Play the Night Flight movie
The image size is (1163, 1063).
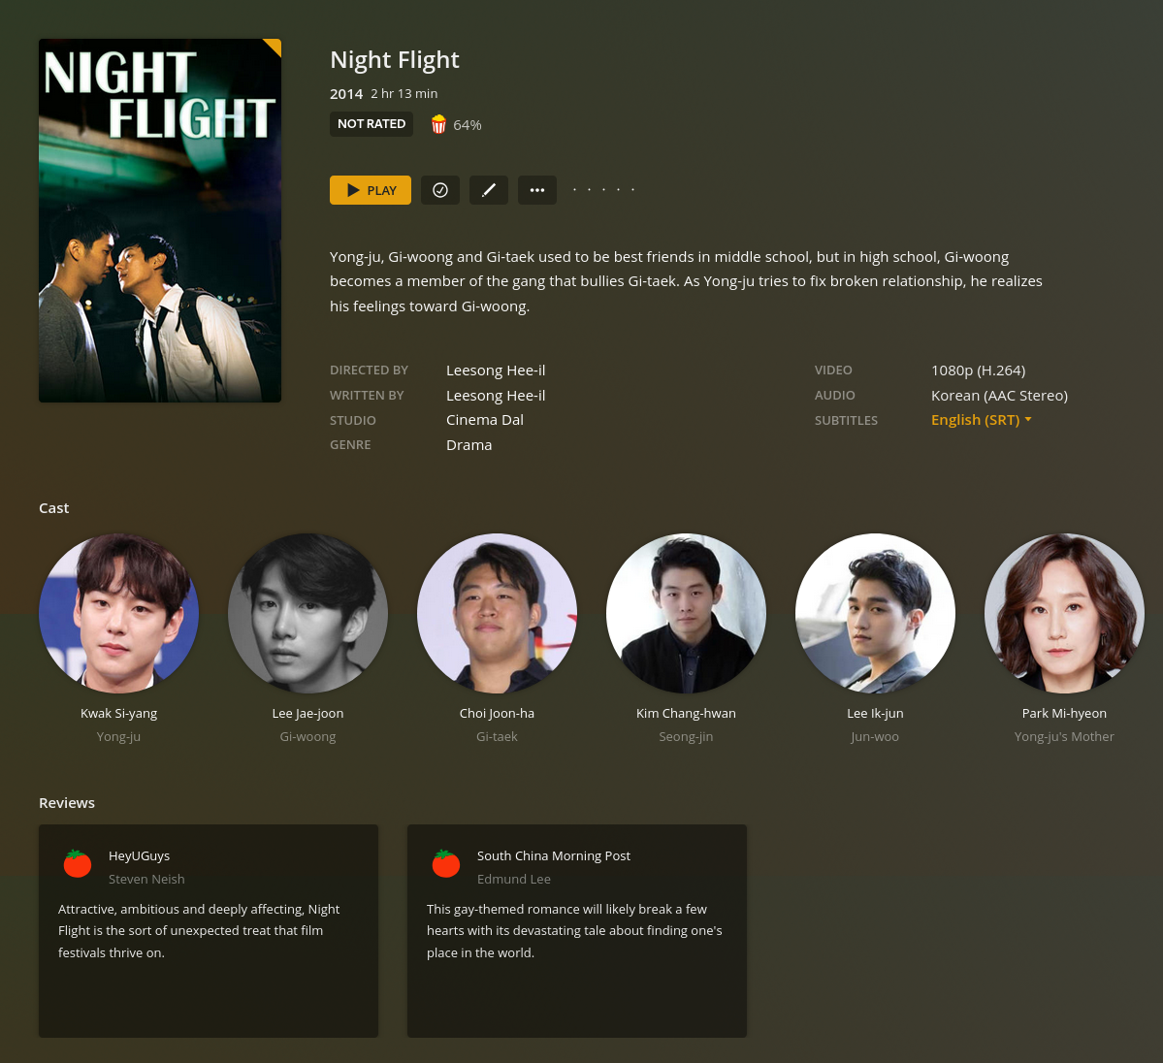371,190
